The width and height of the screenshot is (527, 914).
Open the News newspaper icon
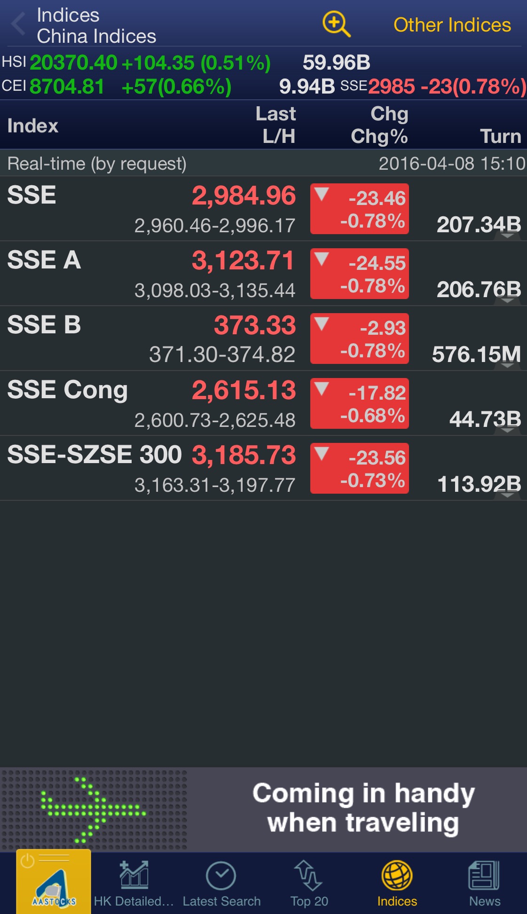point(484,875)
